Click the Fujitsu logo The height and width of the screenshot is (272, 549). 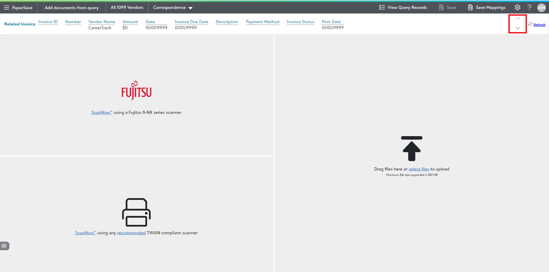(136, 91)
